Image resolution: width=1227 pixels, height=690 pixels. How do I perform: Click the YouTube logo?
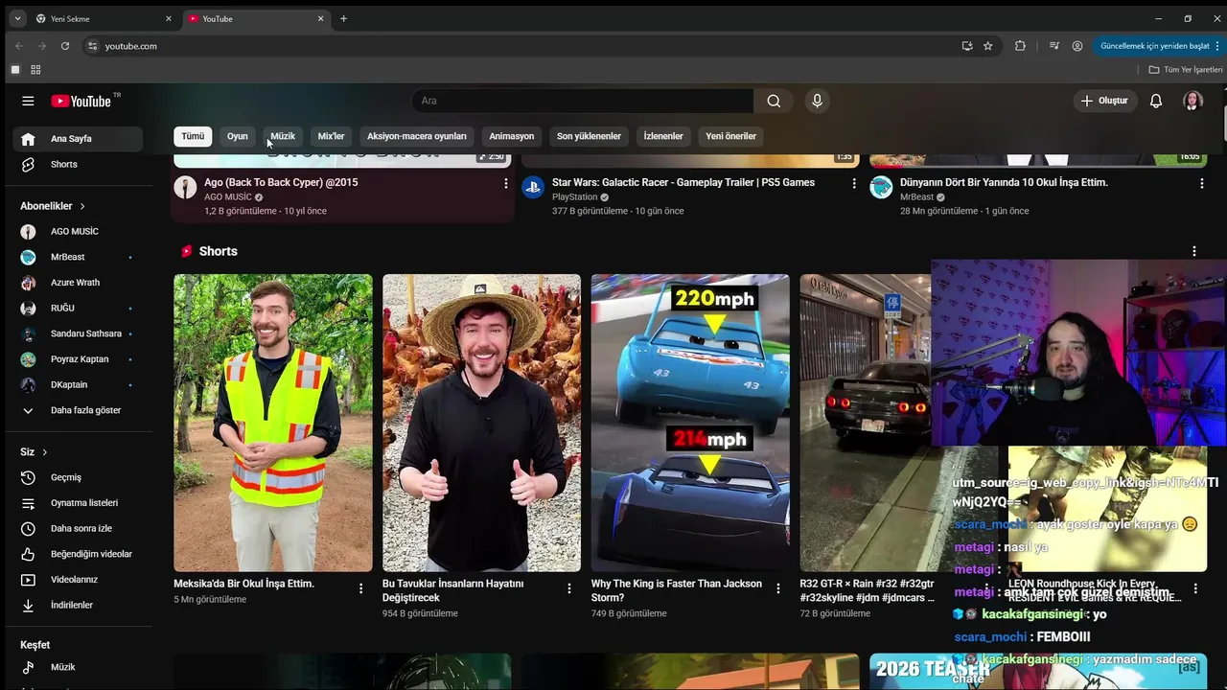82,101
